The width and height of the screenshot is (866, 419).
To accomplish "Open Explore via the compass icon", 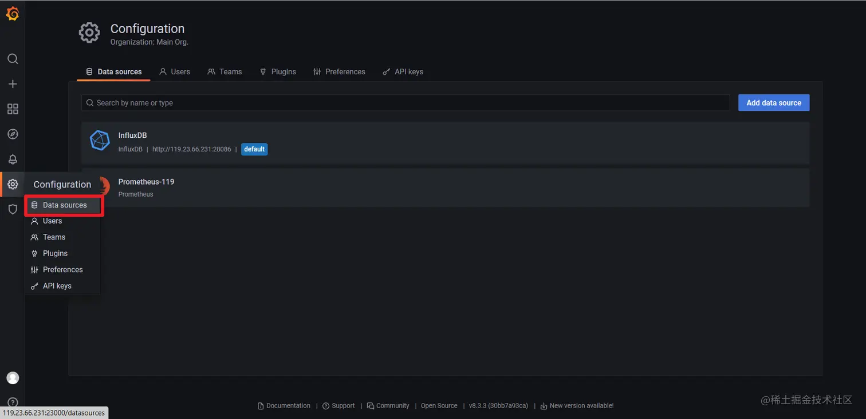I will click(x=13, y=134).
